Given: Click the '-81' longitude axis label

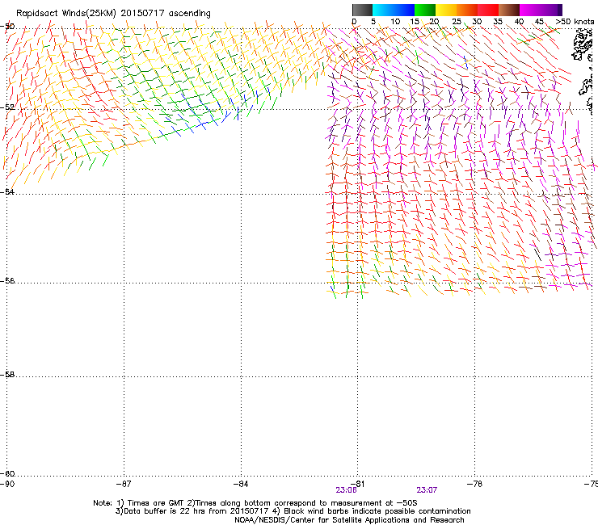Looking at the screenshot, I should coord(357,484).
